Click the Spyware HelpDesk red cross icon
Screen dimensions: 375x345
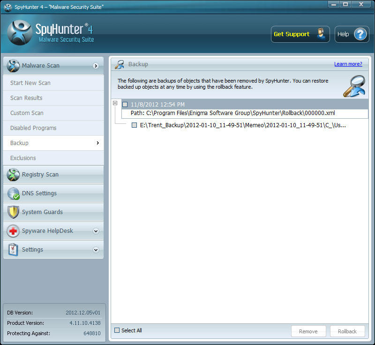pyautogui.click(x=13, y=231)
